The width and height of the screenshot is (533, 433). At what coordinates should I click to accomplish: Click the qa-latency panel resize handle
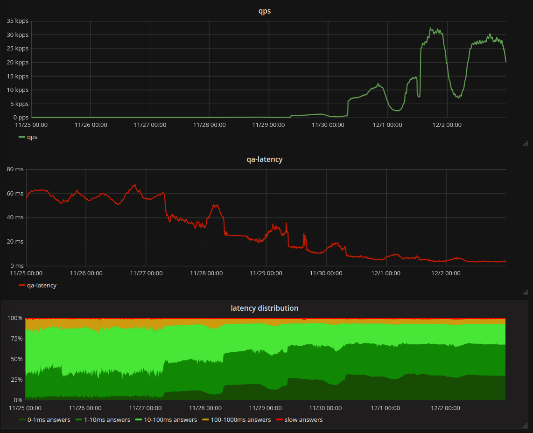[x=525, y=293]
